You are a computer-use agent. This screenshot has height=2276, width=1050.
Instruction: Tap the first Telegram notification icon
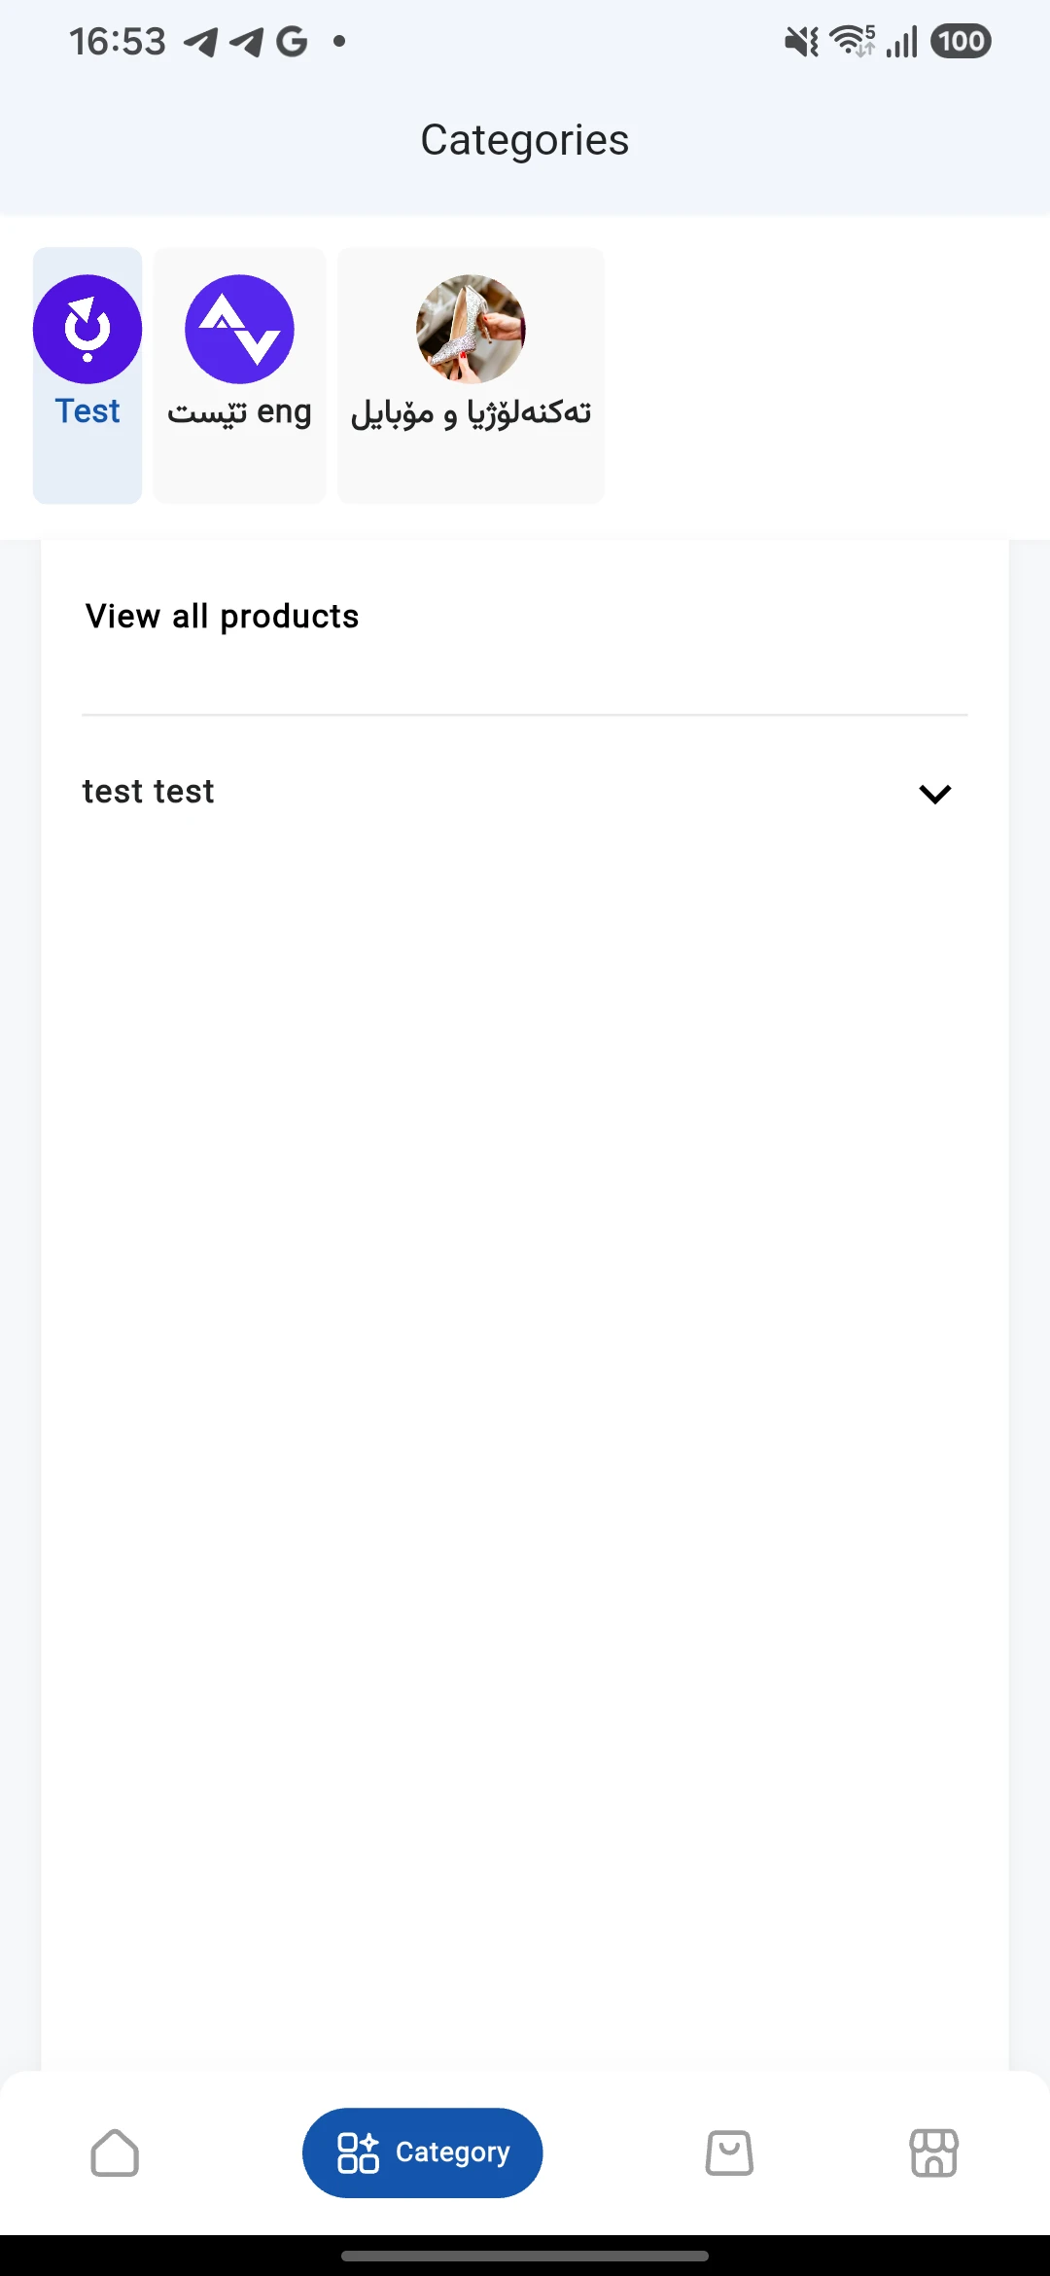tap(201, 42)
